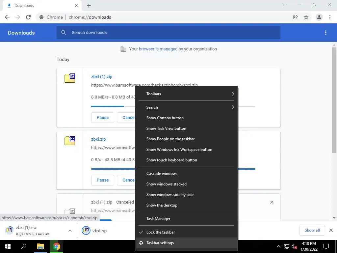Select Show the desktop
The image size is (337, 253).
click(186, 205)
